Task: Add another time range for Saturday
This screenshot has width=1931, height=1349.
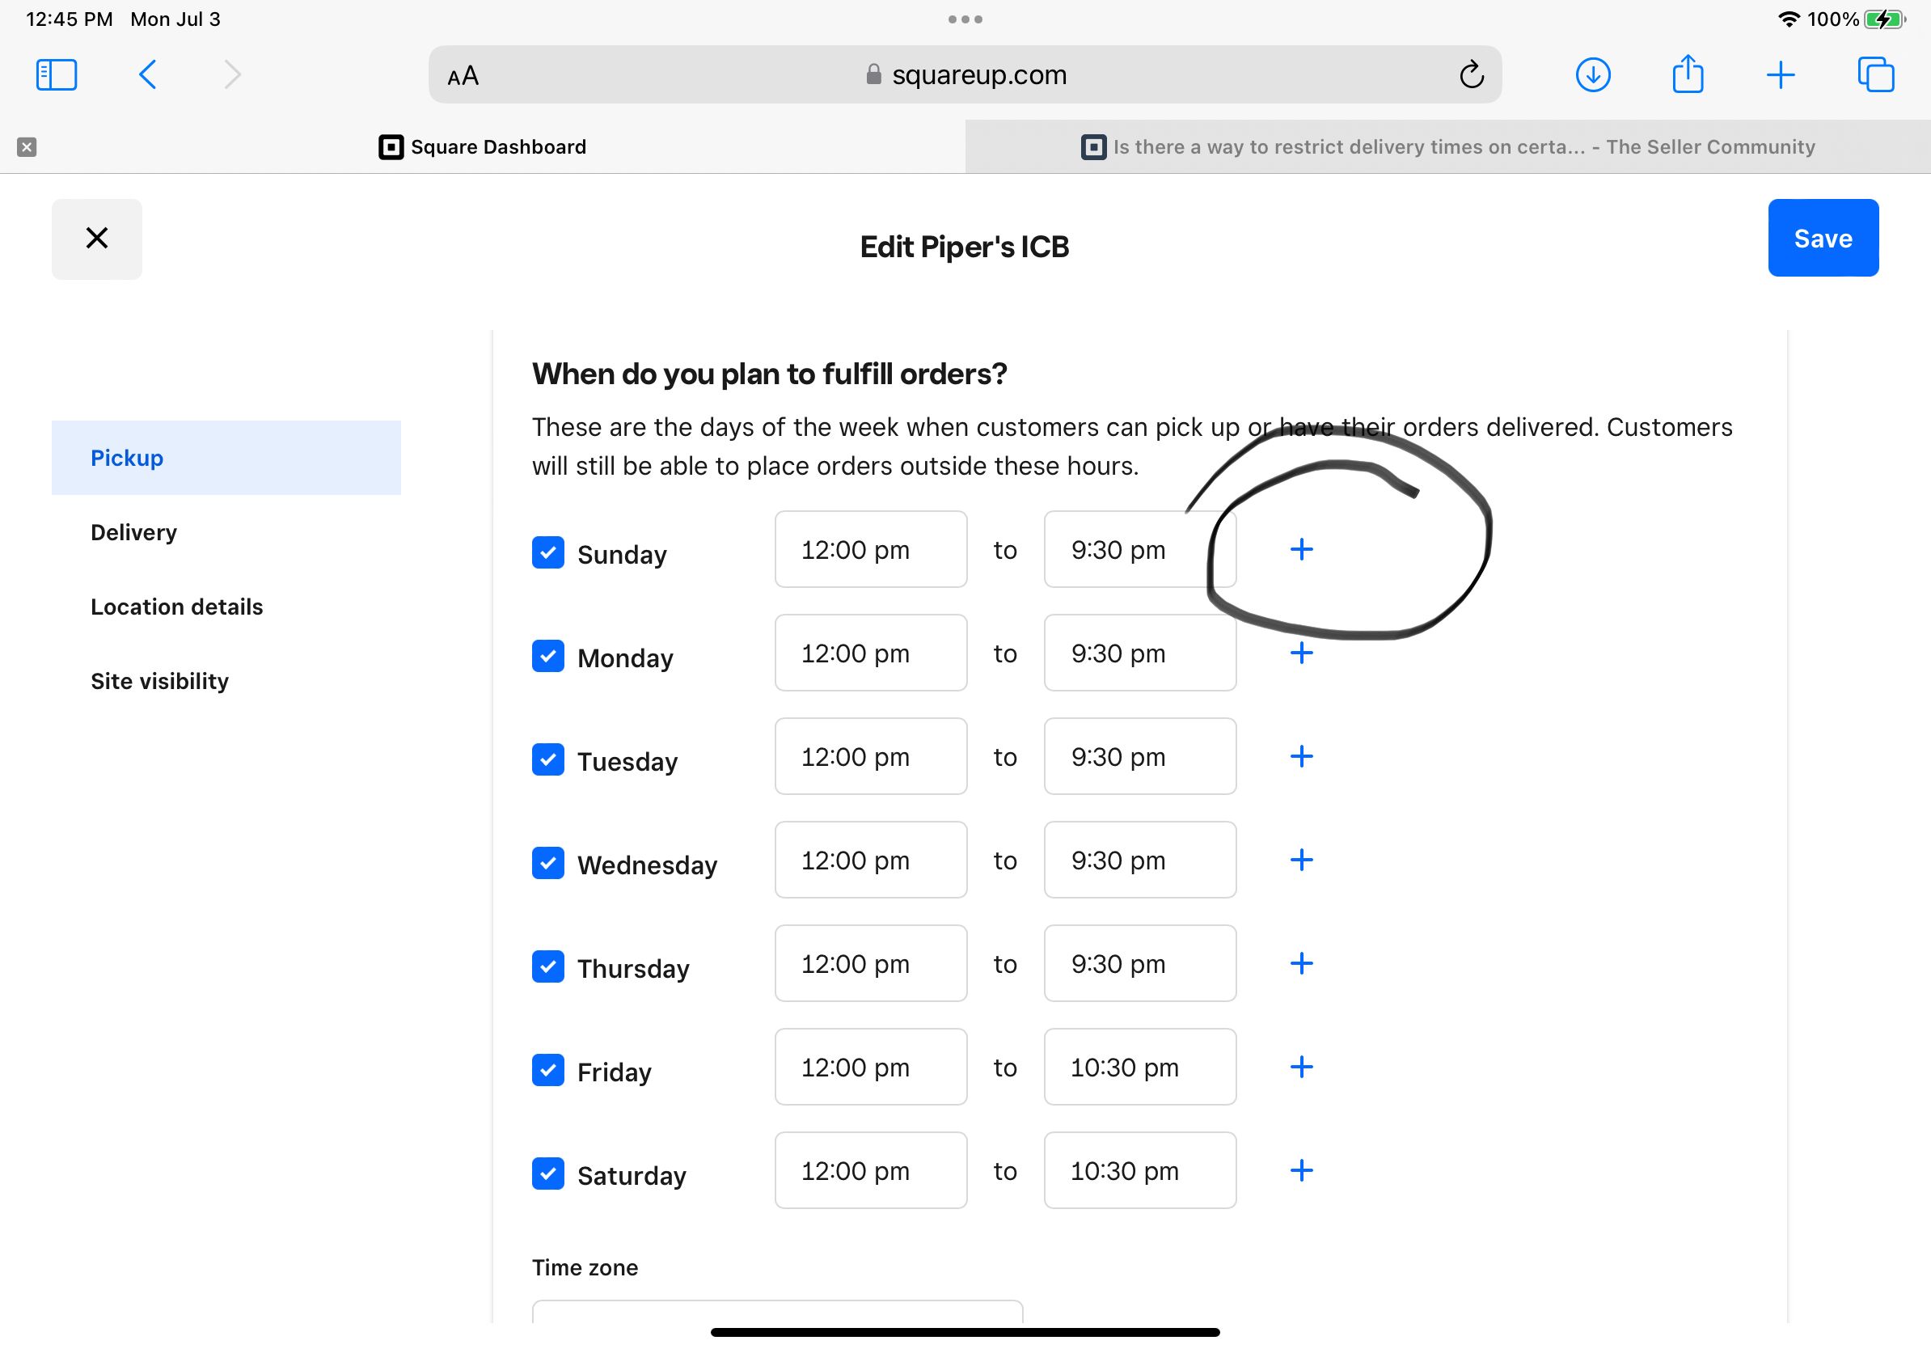Action: click(1301, 1170)
